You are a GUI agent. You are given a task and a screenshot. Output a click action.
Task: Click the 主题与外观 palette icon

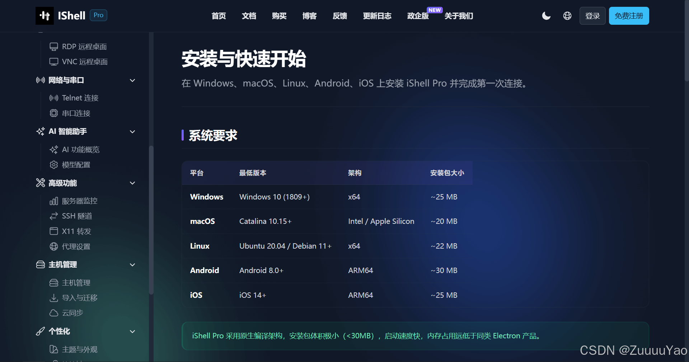[x=54, y=349]
